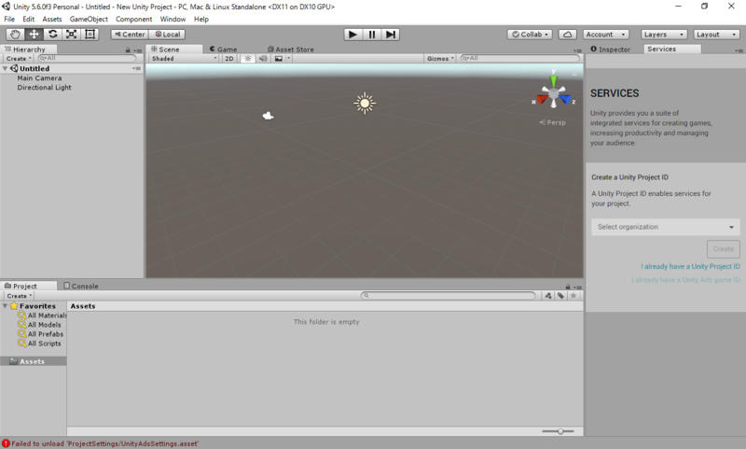Open Project search by label filter
This screenshot has width=746, height=449.
561,296
